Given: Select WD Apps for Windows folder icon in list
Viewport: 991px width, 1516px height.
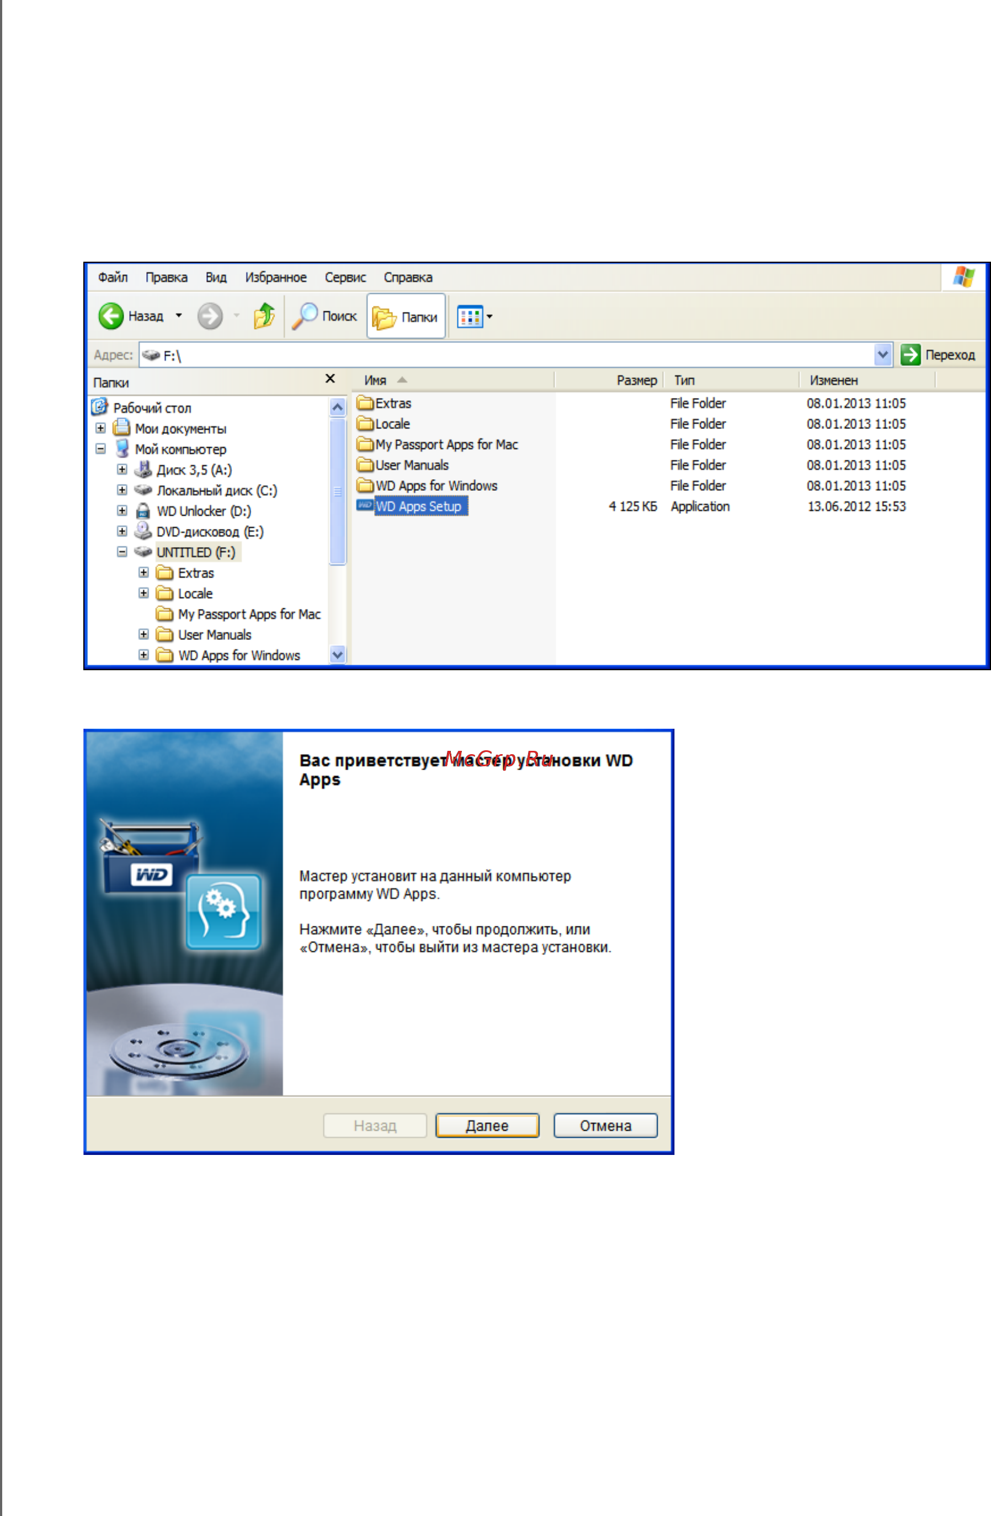Looking at the screenshot, I should [x=365, y=485].
